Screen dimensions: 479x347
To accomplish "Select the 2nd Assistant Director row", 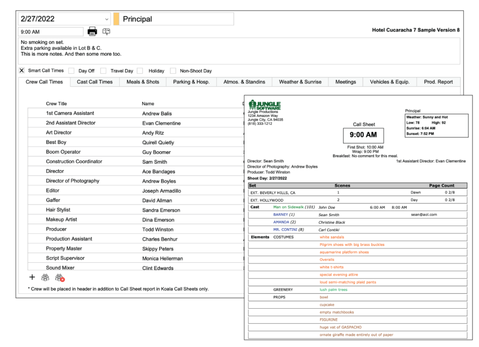I will (136, 123).
